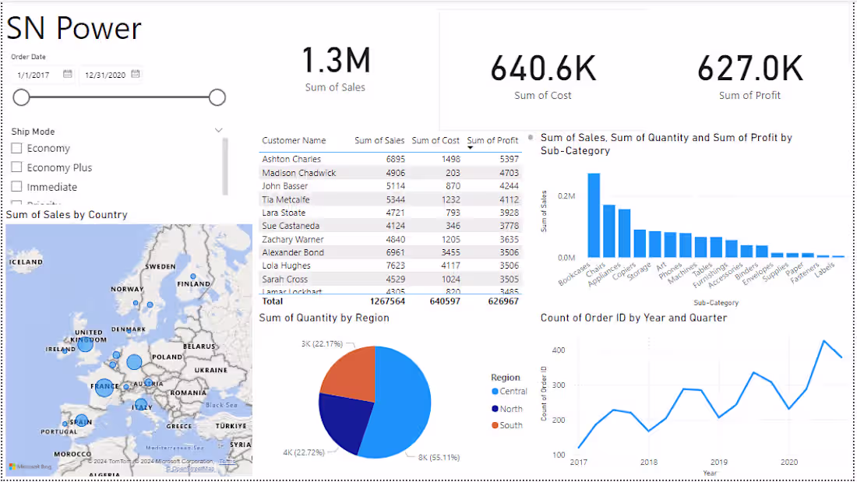Select the France sales bubble on map

pos(104,388)
